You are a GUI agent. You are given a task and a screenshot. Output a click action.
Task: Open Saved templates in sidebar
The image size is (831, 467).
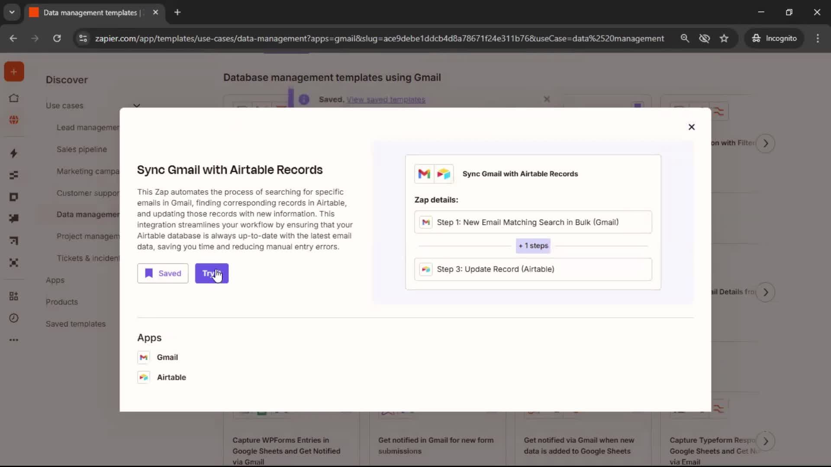coord(76,324)
